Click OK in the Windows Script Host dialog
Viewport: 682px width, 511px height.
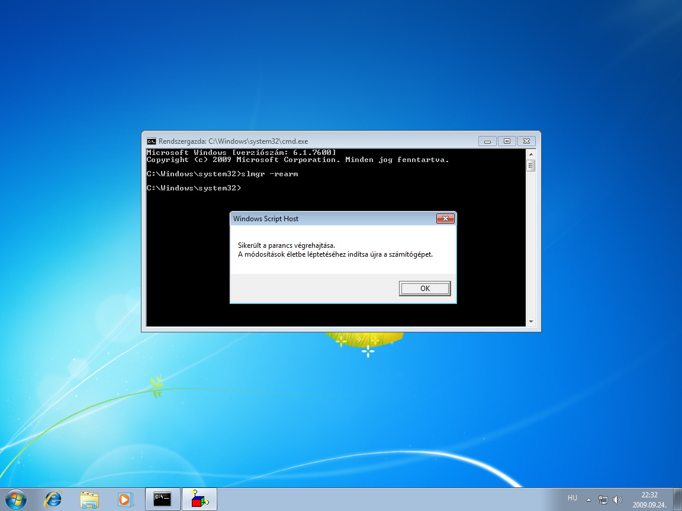tap(424, 289)
